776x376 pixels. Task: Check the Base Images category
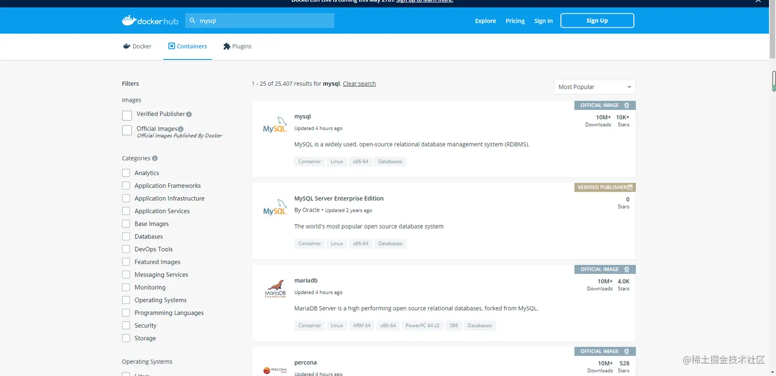tap(126, 224)
